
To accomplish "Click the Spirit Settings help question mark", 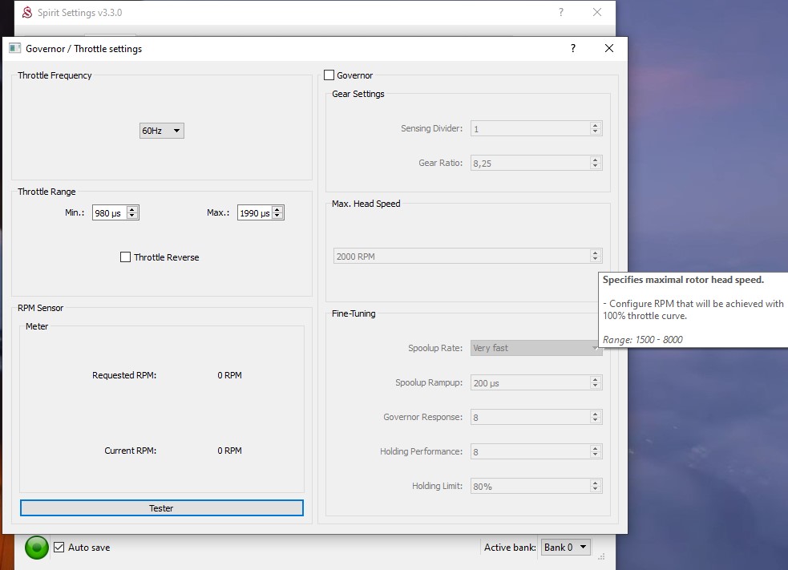I will (560, 13).
